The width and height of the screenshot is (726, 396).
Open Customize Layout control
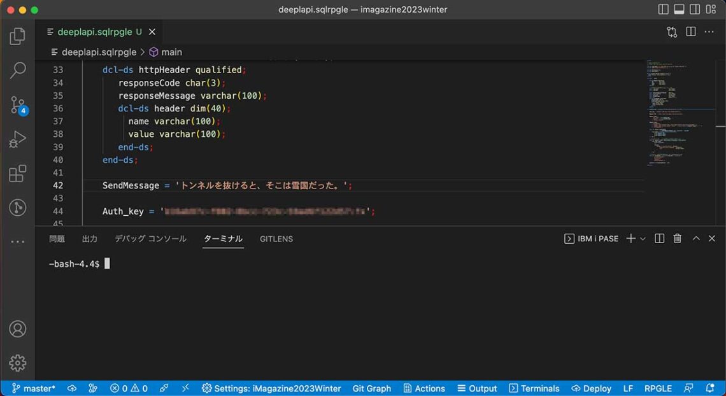click(711, 10)
